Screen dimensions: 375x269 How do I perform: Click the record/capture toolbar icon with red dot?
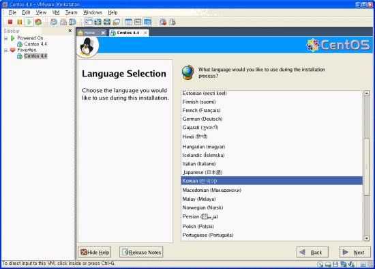pyautogui.click(x=163, y=22)
